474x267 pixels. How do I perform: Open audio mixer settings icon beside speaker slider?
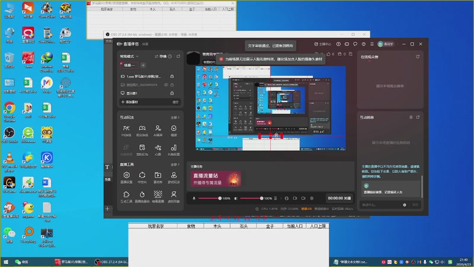coord(276,198)
